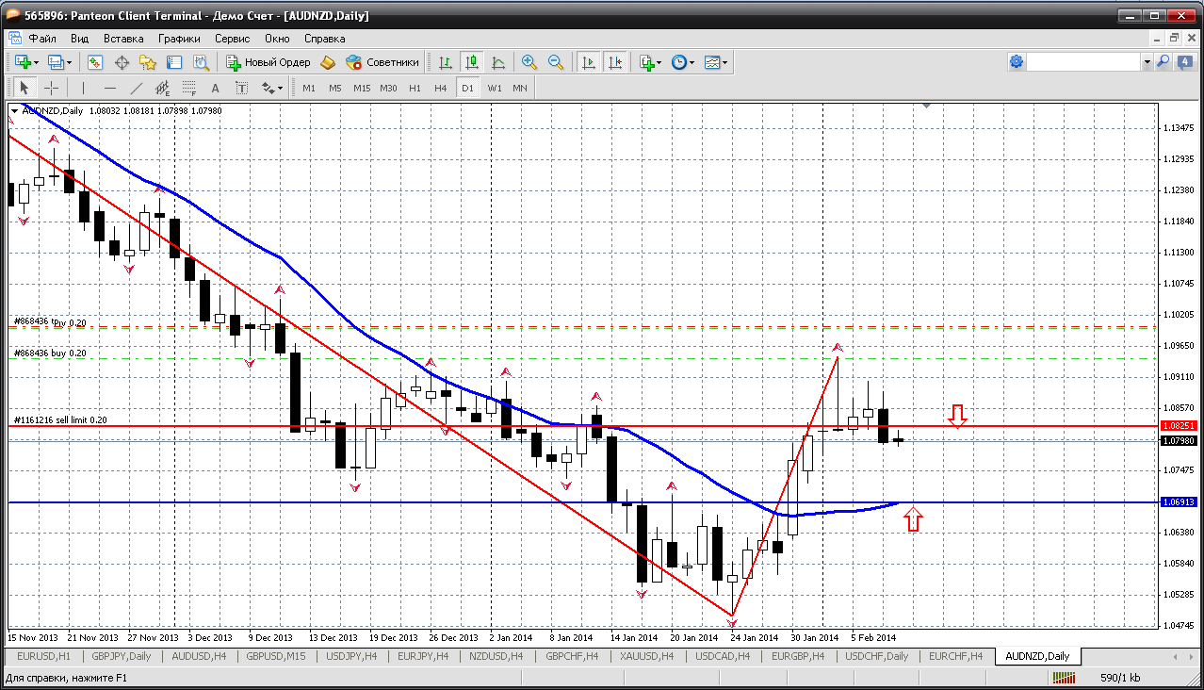Open the Strategy Tester icon
Viewport: 1204px width, 690px height.
click(x=201, y=62)
